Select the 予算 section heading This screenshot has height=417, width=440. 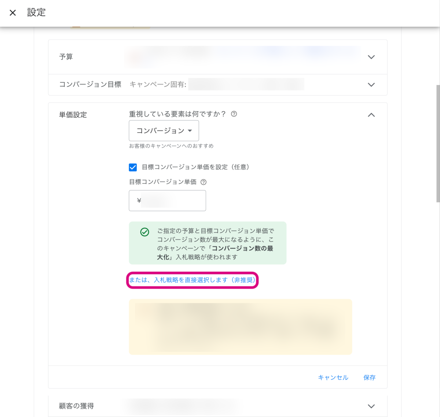click(x=66, y=57)
